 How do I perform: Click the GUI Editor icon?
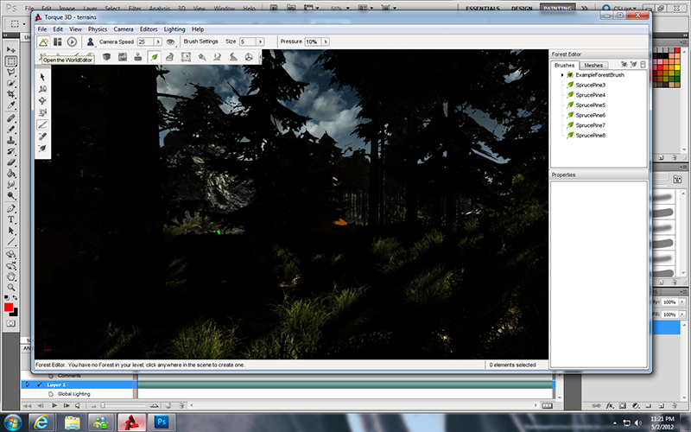pyautogui.click(x=58, y=41)
